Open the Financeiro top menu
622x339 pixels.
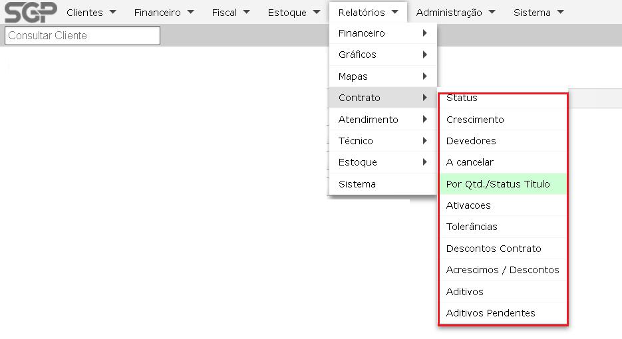pos(164,13)
